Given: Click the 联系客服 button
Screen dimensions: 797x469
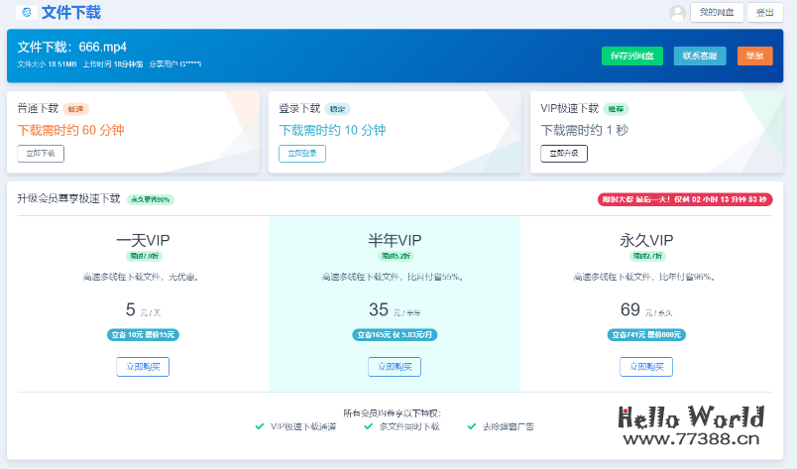Looking at the screenshot, I should click(700, 56).
